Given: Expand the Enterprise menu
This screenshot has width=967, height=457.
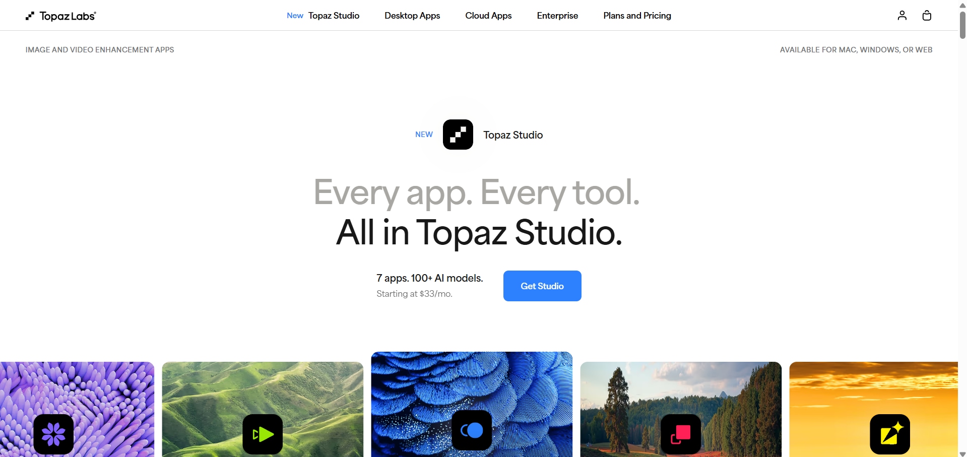Looking at the screenshot, I should [557, 16].
